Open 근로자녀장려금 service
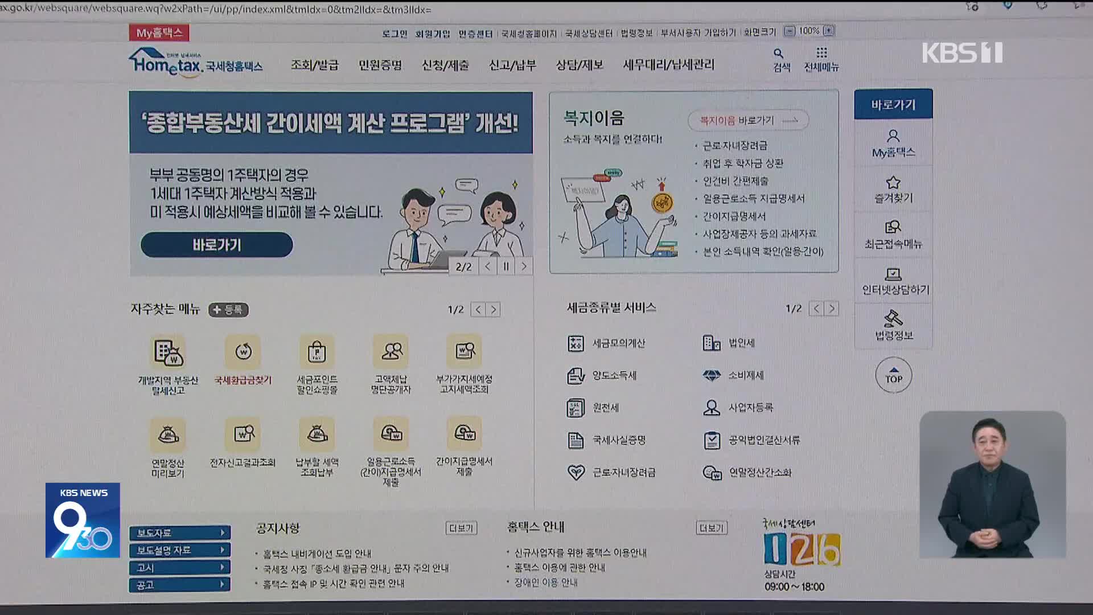 pyautogui.click(x=612, y=472)
